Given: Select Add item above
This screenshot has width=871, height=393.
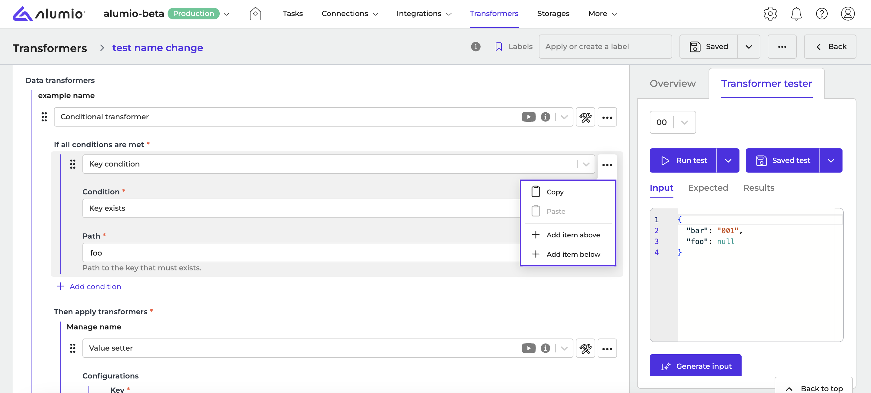Looking at the screenshot, I should pyautogui.click(x=568, y=235).
